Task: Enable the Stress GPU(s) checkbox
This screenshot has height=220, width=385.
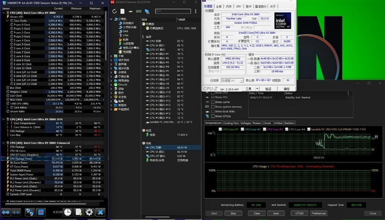Action: 214,116
